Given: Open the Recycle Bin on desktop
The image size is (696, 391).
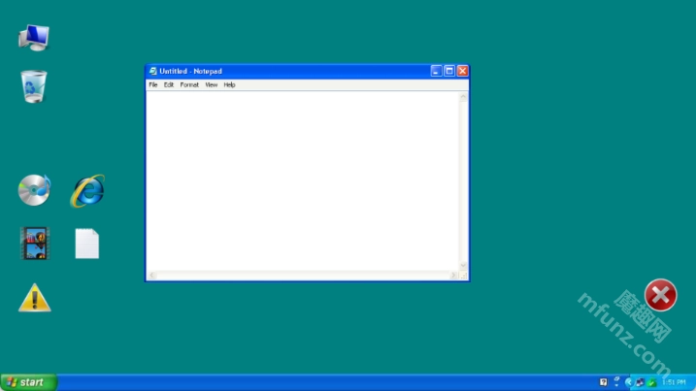Looking at the screenshot, I should coord(34,86).
